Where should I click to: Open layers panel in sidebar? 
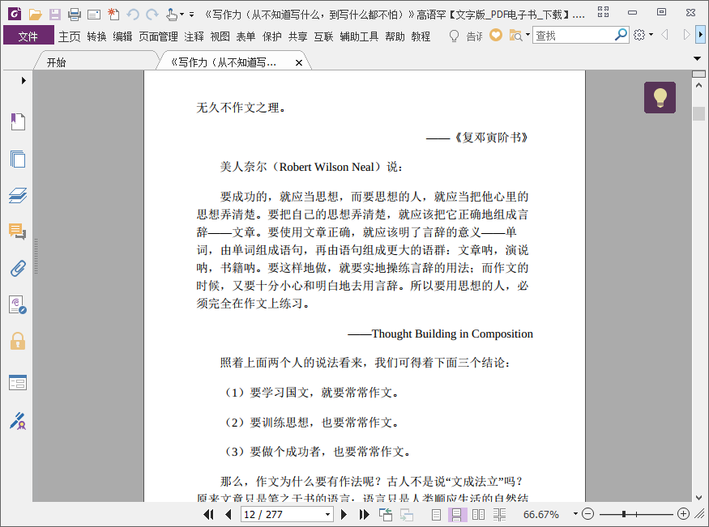tap(18, 195)
